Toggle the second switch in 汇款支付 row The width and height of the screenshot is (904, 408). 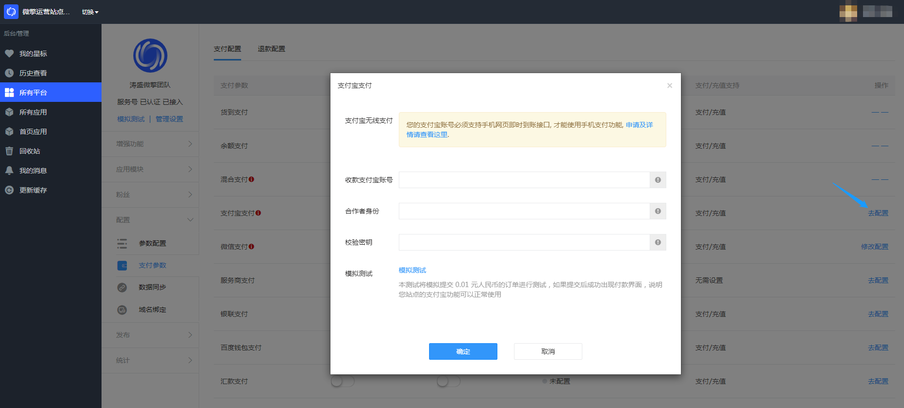[449, 381]
